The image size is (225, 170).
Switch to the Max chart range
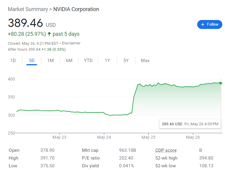145,61
